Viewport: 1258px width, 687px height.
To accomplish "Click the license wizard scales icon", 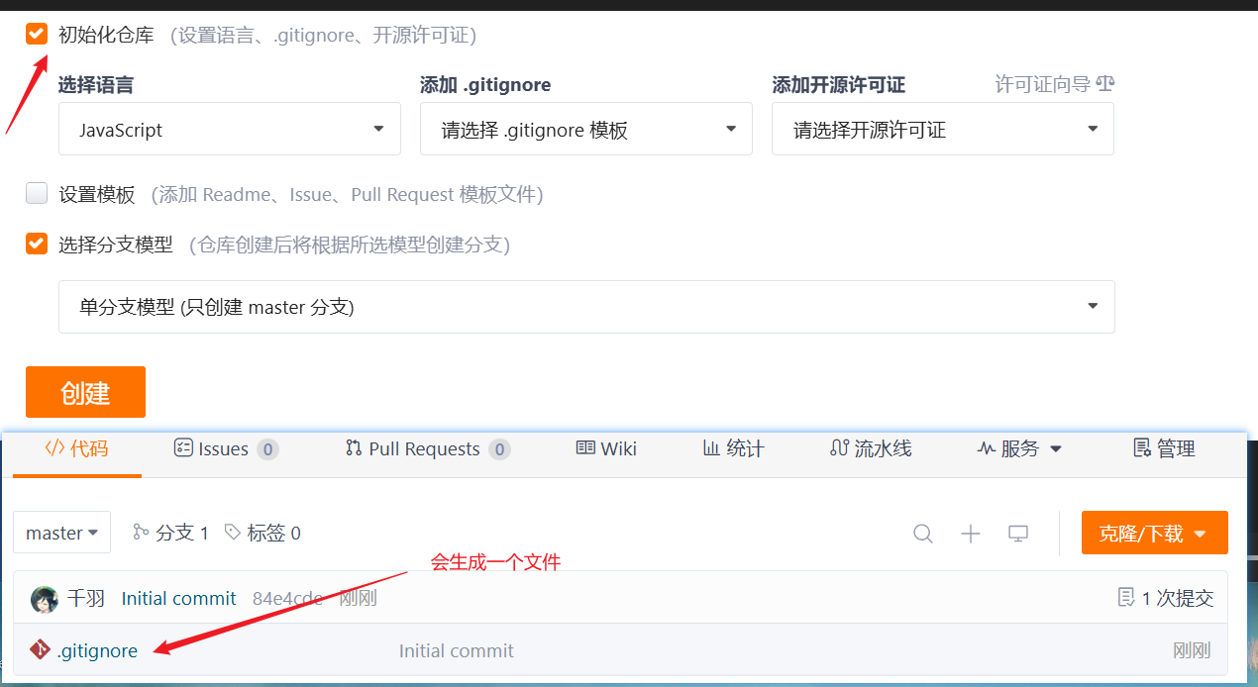I will (1105, 84).
